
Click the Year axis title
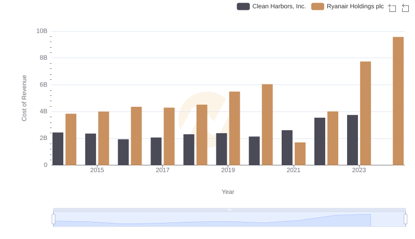click(228, 192)
